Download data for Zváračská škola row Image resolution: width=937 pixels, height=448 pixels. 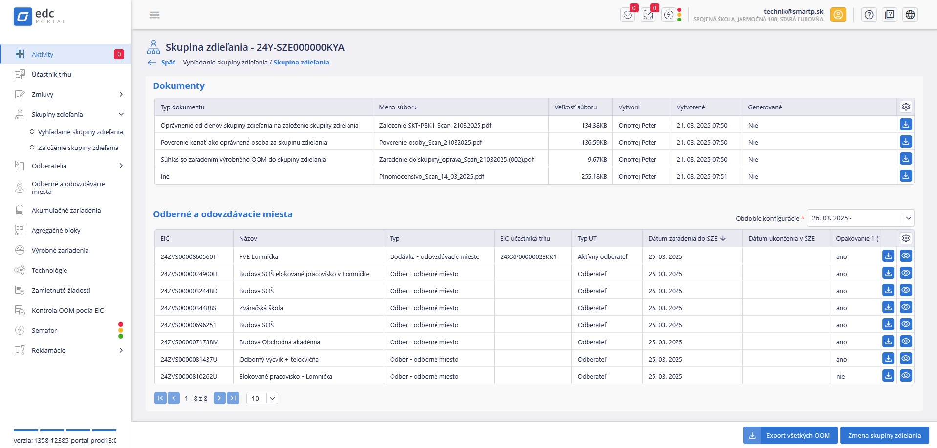pos(888,307)
